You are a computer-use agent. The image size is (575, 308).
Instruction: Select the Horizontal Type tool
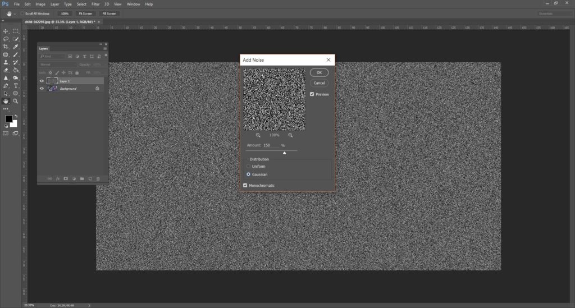click(16, 85)
